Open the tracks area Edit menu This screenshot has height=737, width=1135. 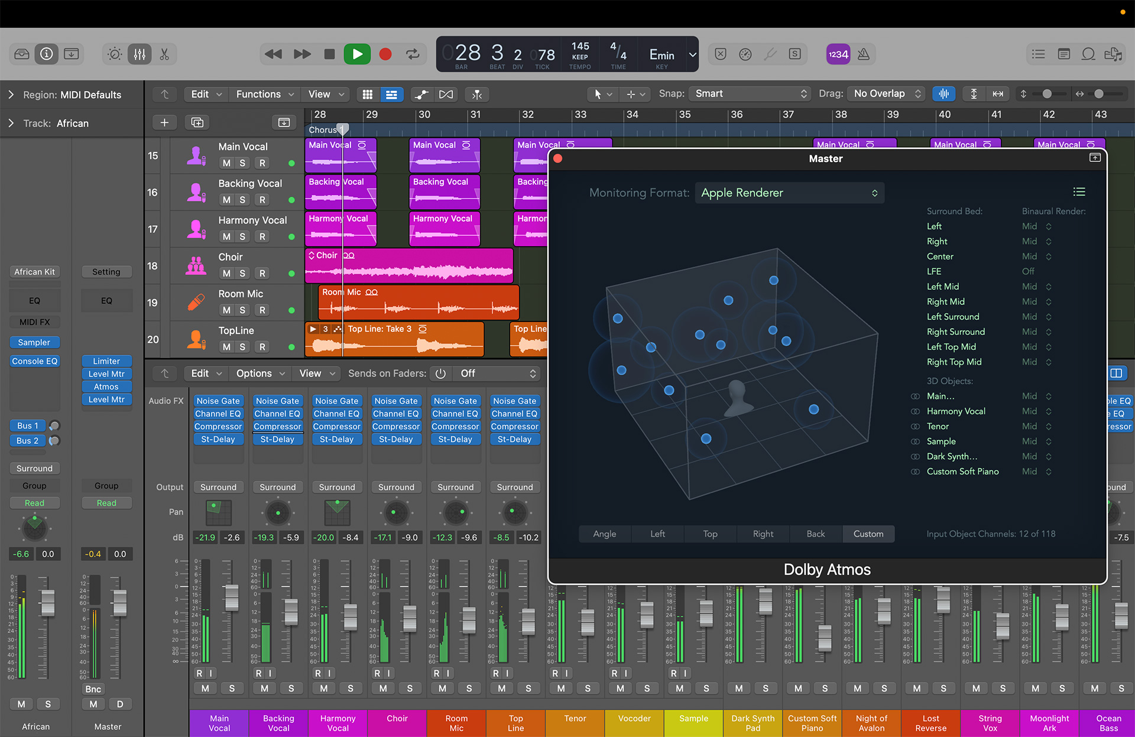tap(206, 95)
